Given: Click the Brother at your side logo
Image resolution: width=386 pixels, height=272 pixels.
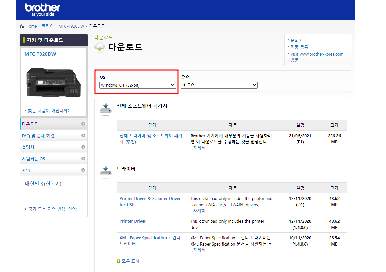Looking at the screenshot, I should pos(43,10).
